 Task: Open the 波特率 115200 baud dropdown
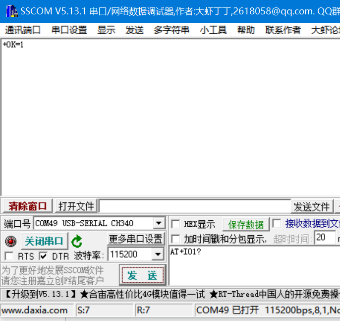pyautogui.click(x=158, y=255)
